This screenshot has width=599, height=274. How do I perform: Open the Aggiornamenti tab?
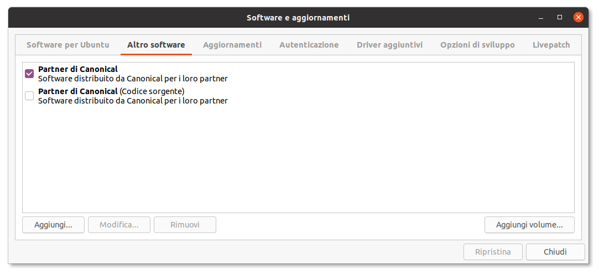pos(232,45)
